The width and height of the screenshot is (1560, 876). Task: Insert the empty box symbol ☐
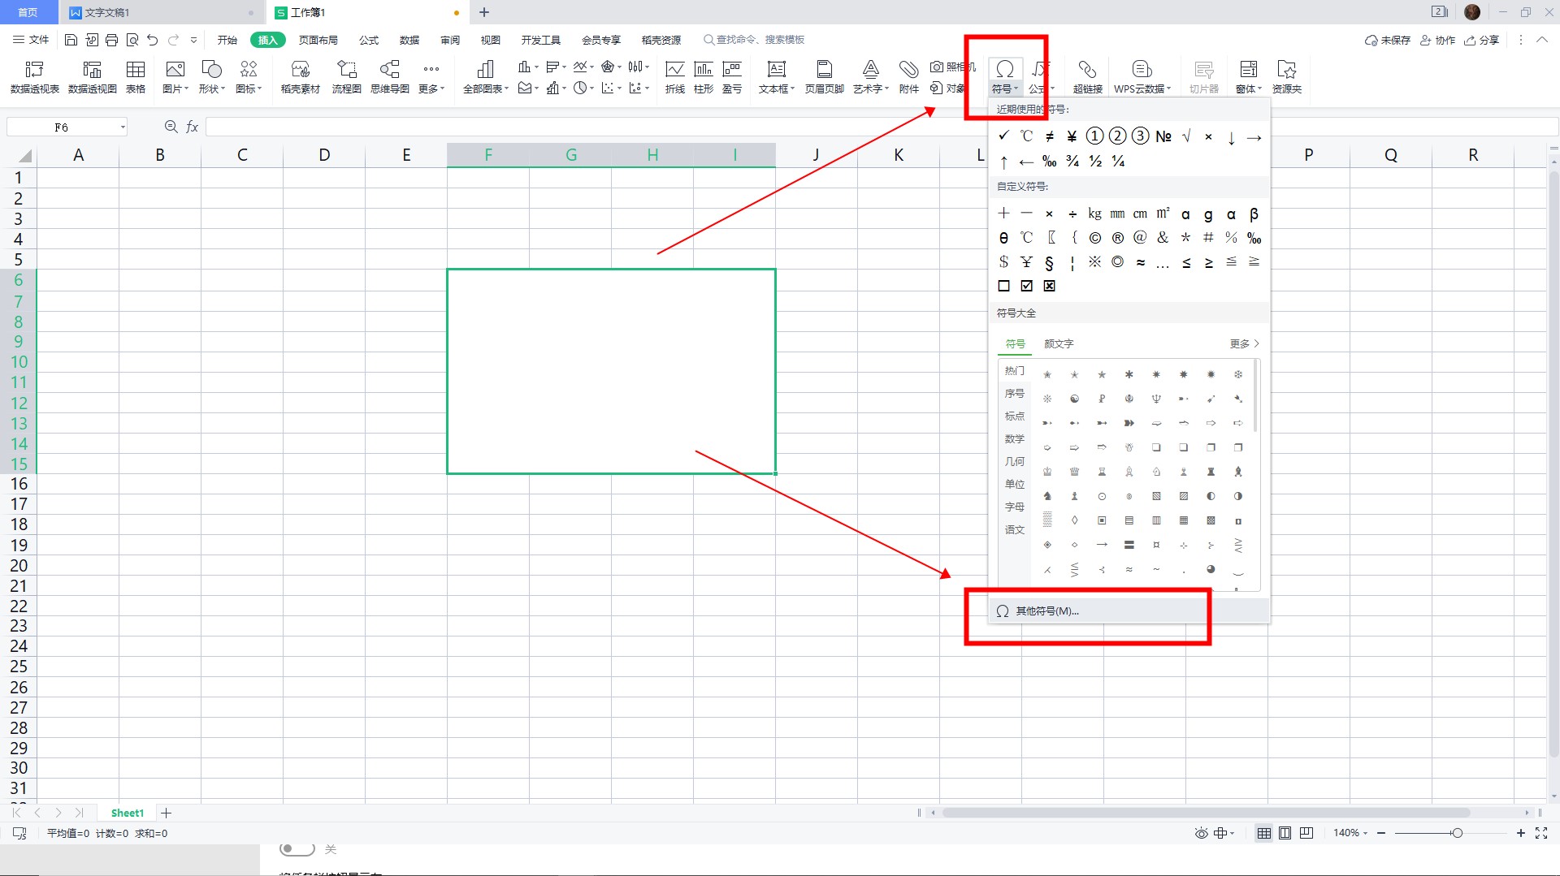tap(1003, 286)
